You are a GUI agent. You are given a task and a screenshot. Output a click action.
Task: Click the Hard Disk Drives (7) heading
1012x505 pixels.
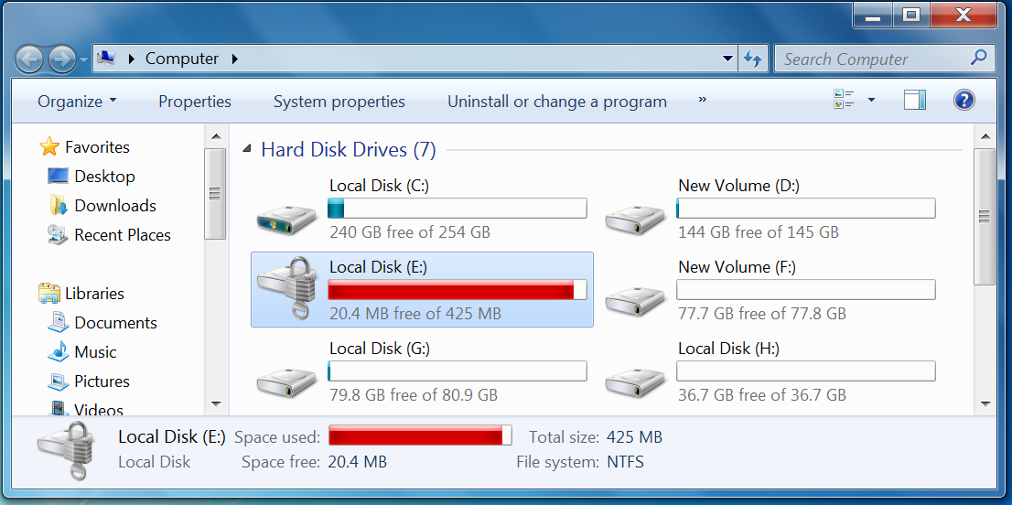tap(349, 150)
